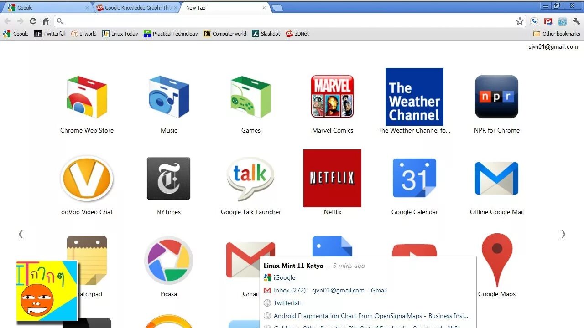Go forward using the Forward arrow

coord(20,21)
